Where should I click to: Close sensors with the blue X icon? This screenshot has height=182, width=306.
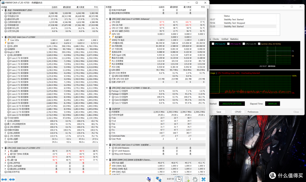coord(203,179)
